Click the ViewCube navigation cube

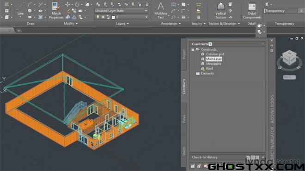[x=289, y=58]
